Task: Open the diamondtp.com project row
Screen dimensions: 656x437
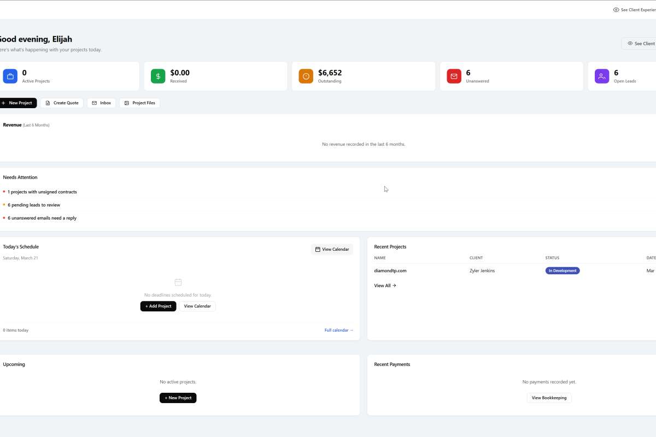Action: click(390, 271)
